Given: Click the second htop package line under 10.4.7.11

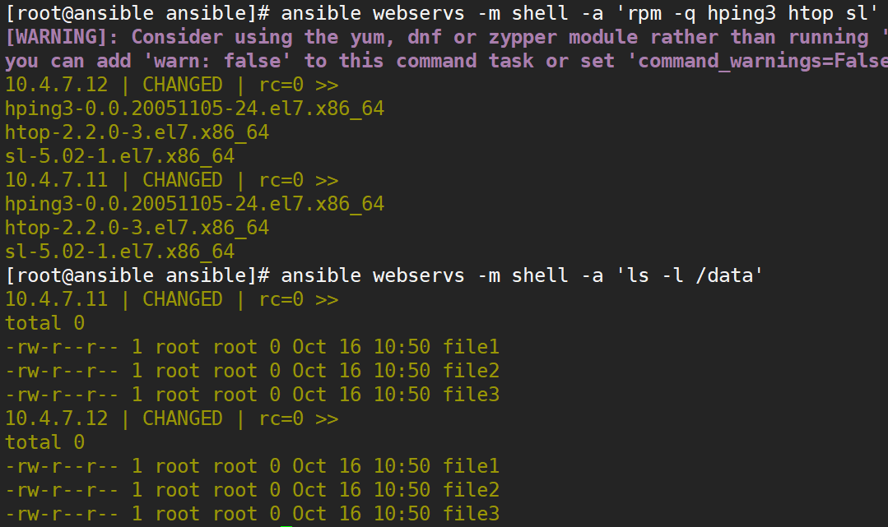Looking at the screenshot, I should (x=137, y=228).
